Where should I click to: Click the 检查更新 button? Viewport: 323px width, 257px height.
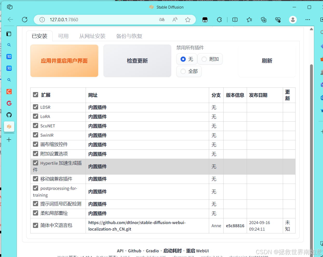coord(137,61)
